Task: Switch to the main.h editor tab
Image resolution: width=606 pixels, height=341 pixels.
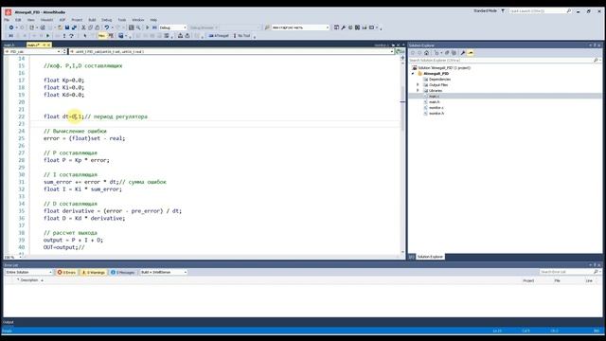Action: [9, 45]
